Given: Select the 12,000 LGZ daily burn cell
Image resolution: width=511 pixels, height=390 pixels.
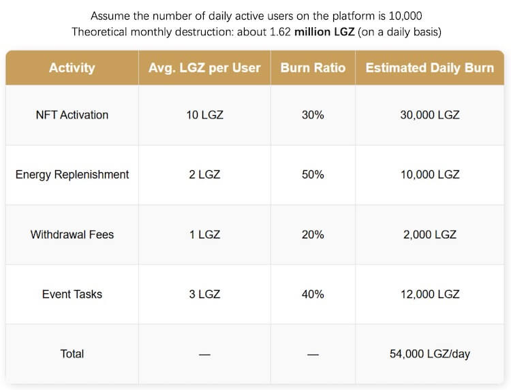Looking at the screenshot, I should [429, 295].
